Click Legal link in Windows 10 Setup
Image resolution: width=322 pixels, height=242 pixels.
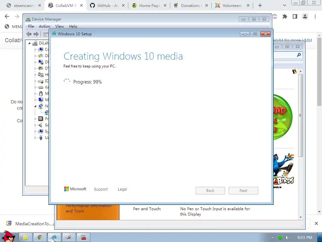(122, 189)
